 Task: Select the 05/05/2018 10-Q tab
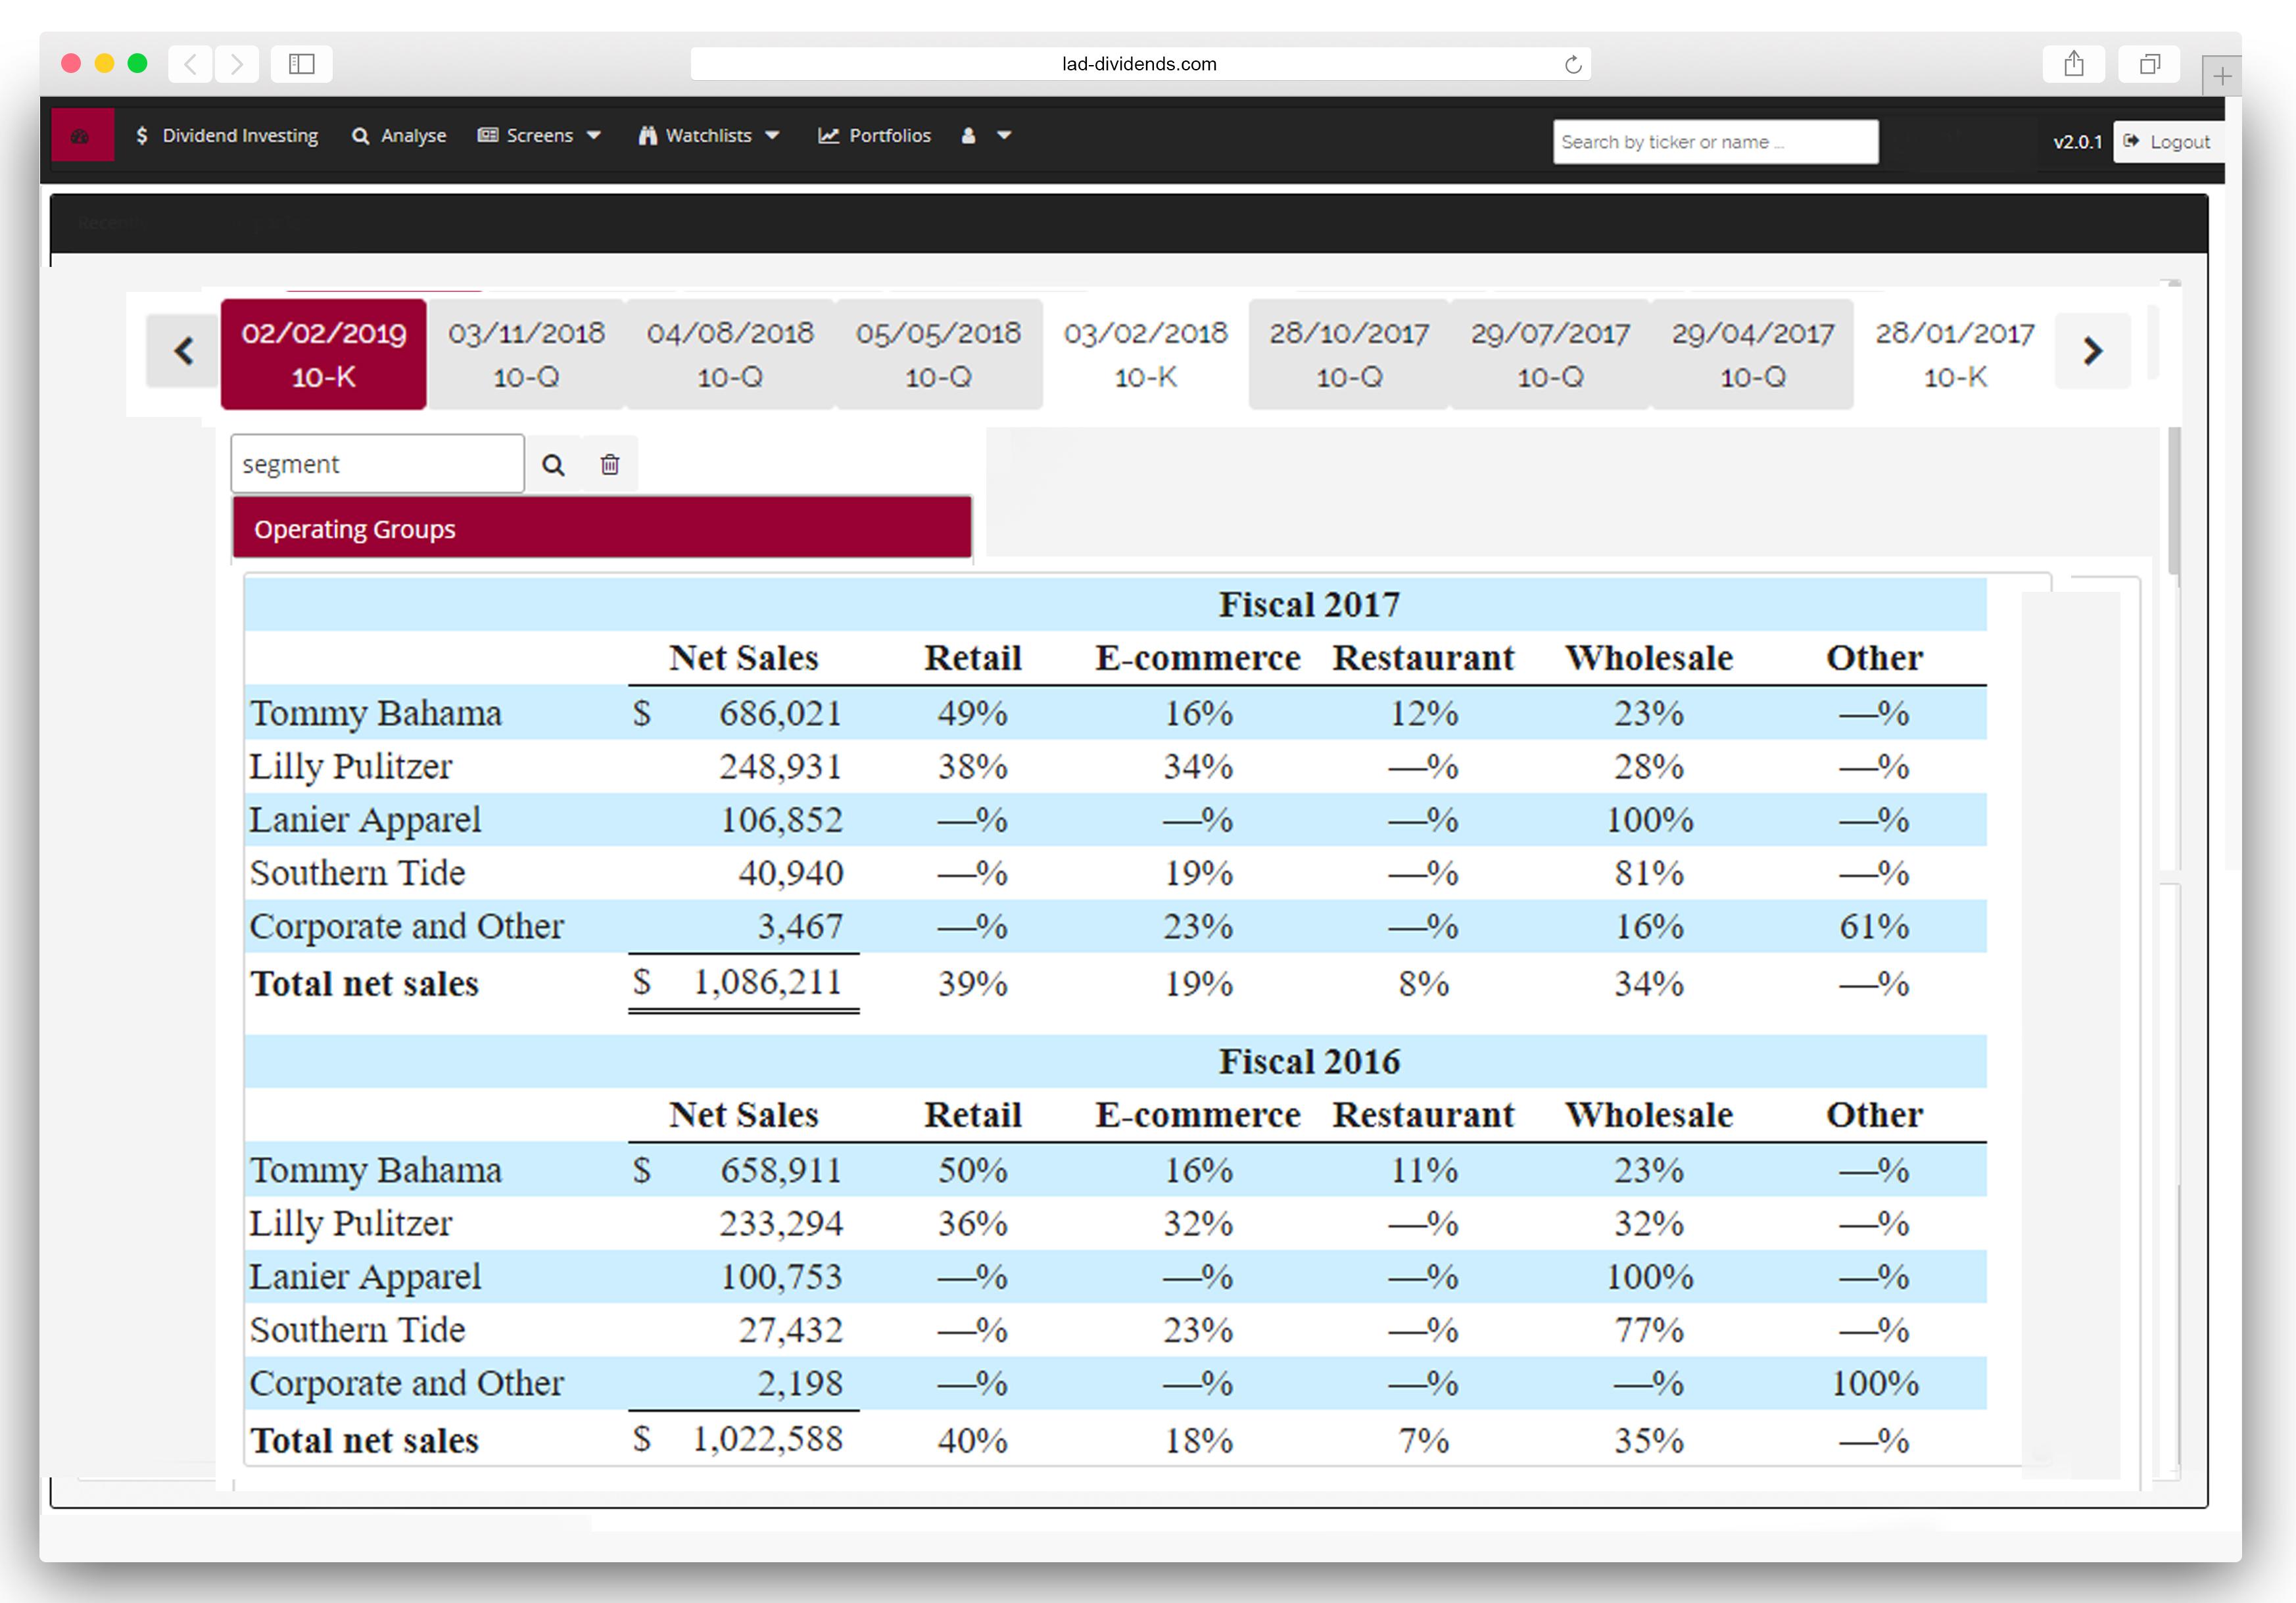pyautogui.click(x=938, y=355)
